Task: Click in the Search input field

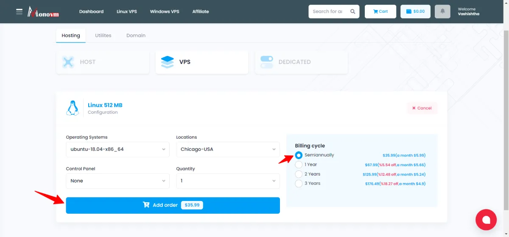Action: point(327,11)
